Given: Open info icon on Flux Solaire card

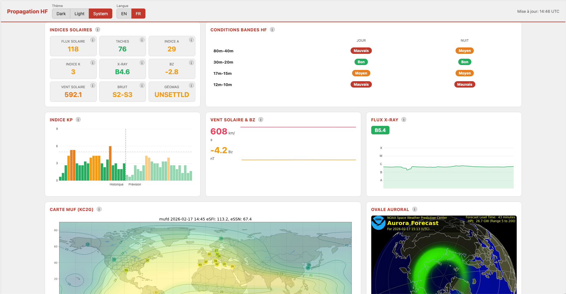Looking at the screenshot, I should click(93, 40).
